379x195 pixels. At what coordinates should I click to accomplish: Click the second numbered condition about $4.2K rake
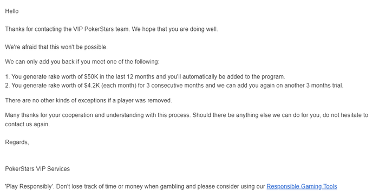pyautogui.click(x=174, y=86)
